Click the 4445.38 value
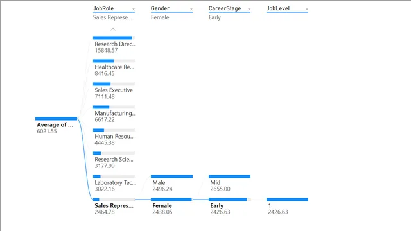Image resolution: width=411 pixels, height=231 pixels. tap(105, 142)
